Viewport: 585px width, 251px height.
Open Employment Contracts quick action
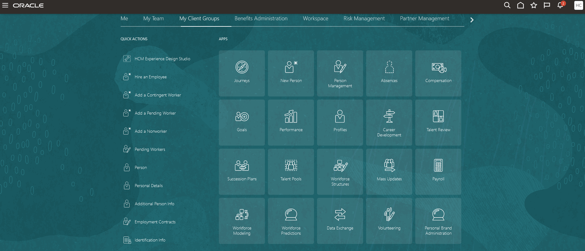coord(149,222)
